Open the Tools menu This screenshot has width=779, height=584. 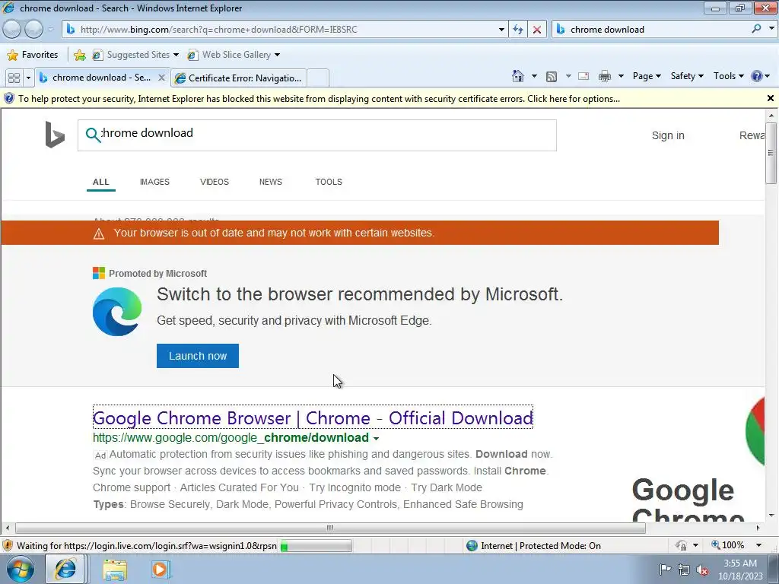(728, 76)
